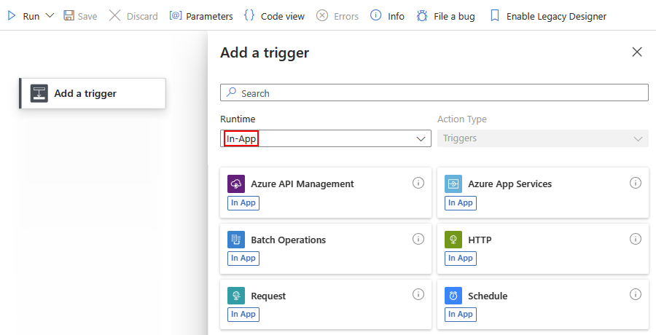Click the Azure API Management connector icon
This screenshot has height=335, width=656.
point(236,184)
